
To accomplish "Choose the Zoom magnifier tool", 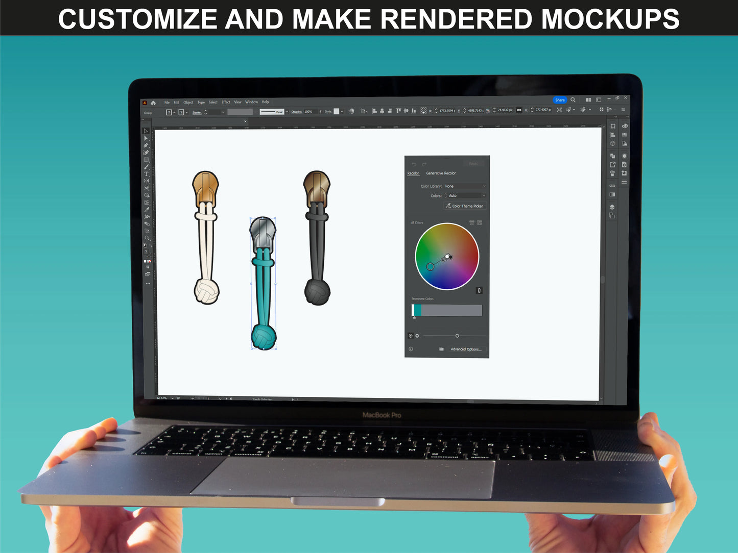I will 147,238.
